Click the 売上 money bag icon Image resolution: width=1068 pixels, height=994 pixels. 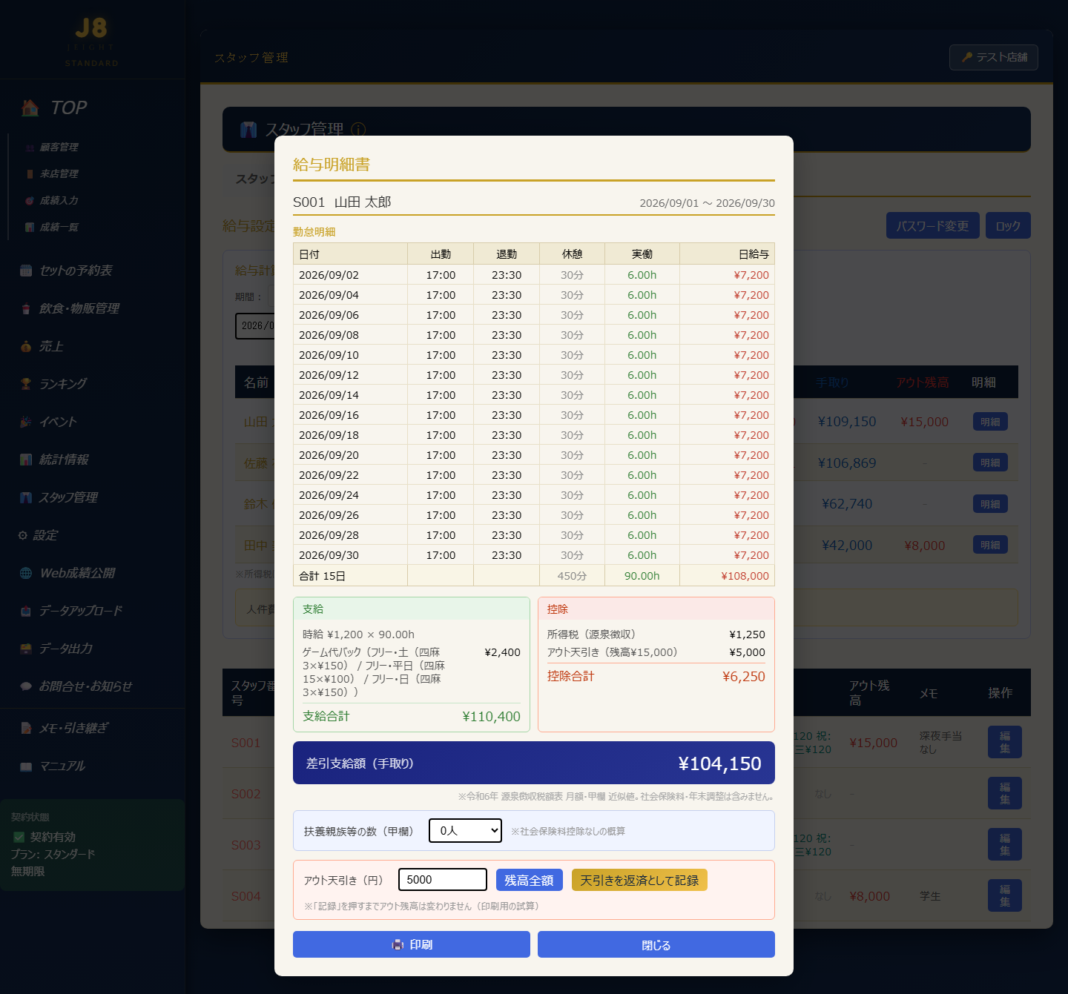tap(26, 346)
